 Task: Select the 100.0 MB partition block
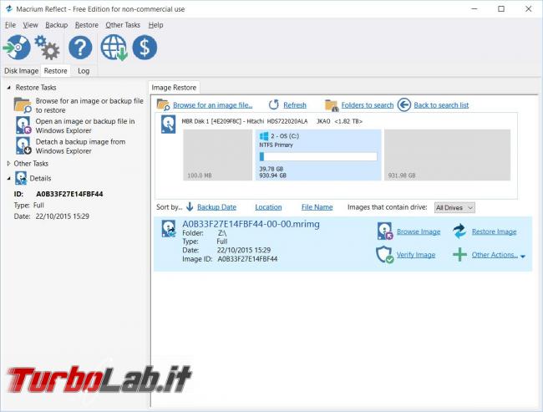[x=217, y=155]
